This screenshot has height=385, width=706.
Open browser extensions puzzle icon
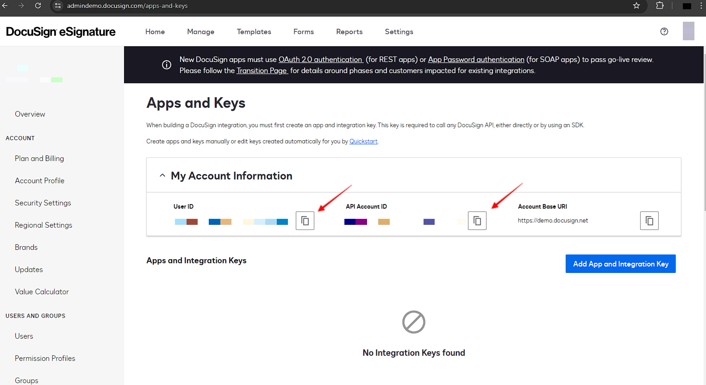[660, 6]
